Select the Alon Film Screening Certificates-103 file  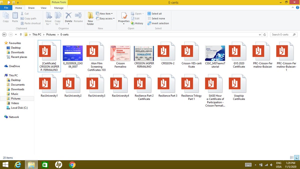96,56
